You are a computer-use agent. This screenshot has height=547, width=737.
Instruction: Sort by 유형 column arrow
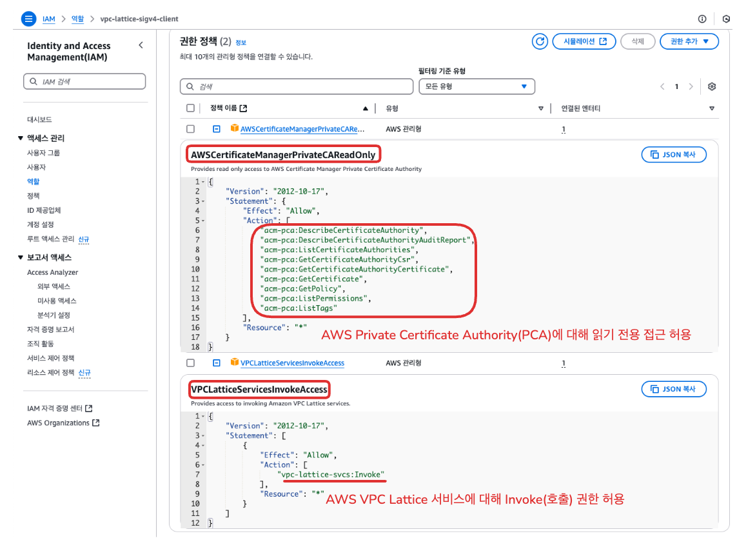click(x=540, y=108)
